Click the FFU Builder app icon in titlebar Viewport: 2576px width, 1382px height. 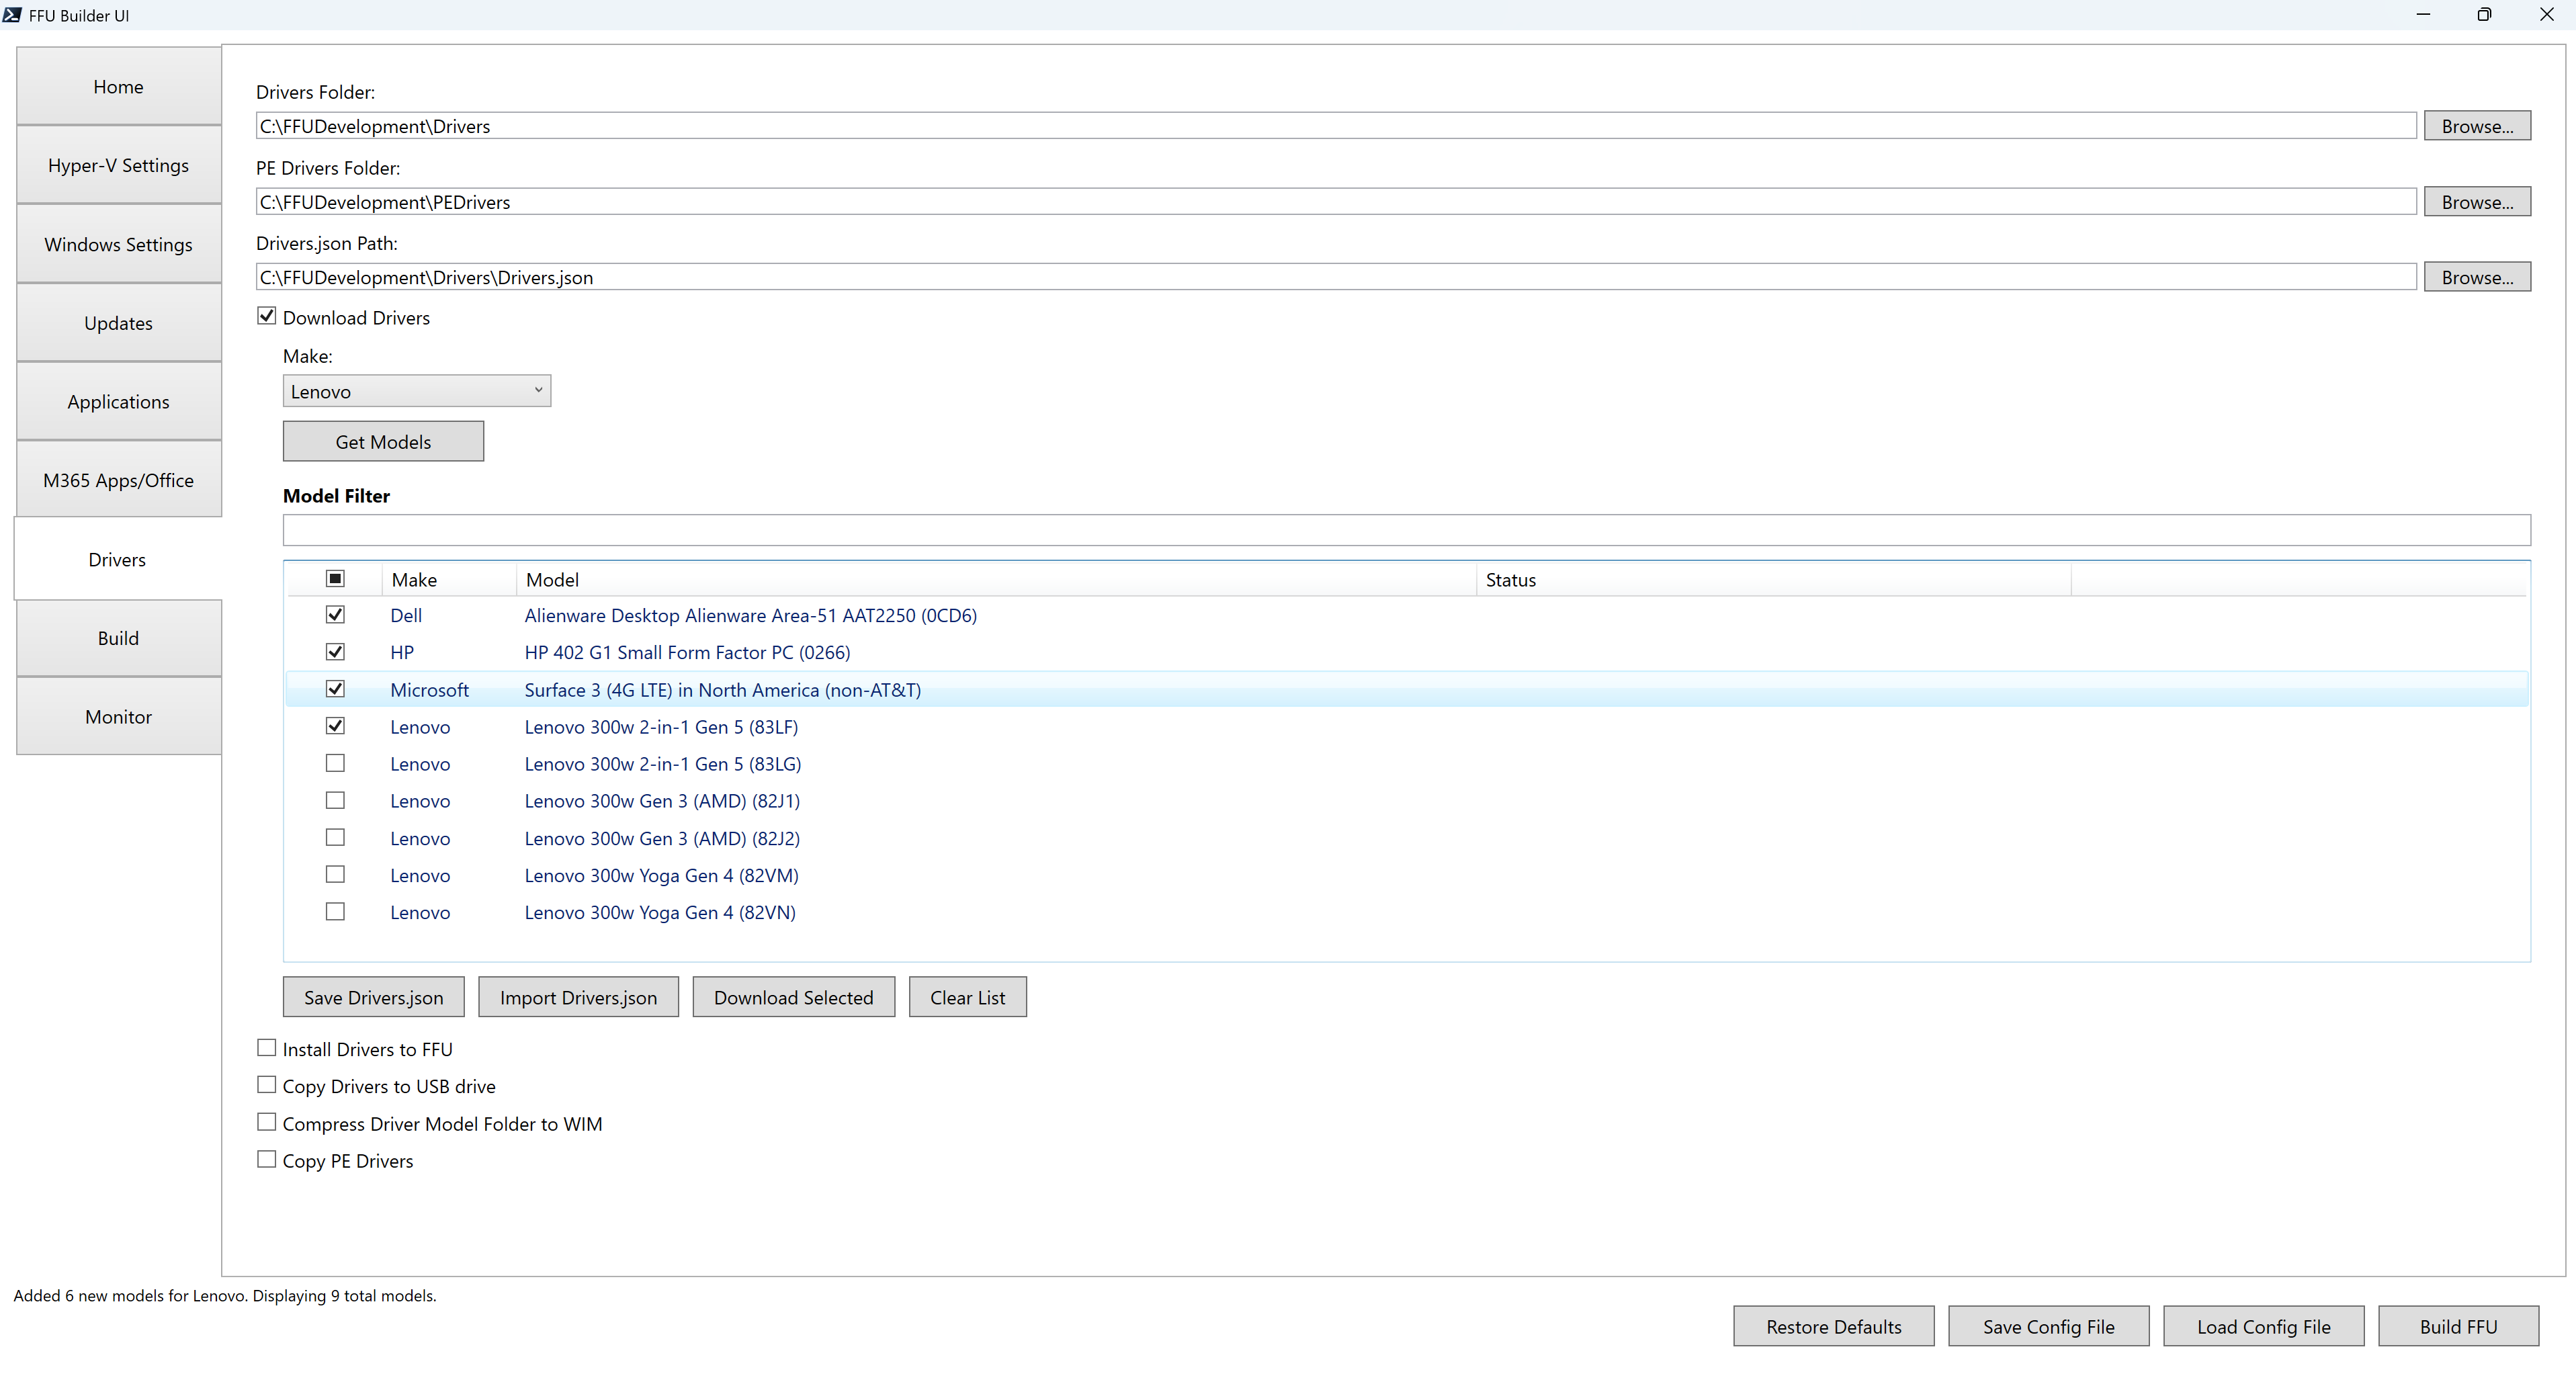[13, 15]
